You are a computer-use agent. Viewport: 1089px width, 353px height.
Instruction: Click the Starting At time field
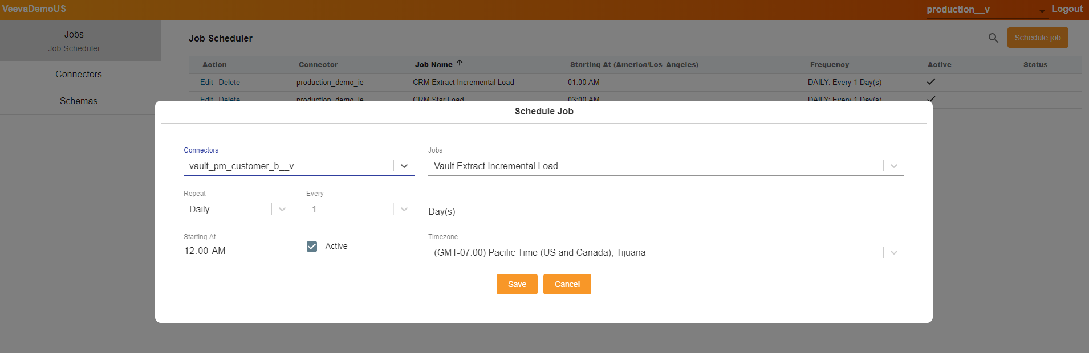point(213,251)
